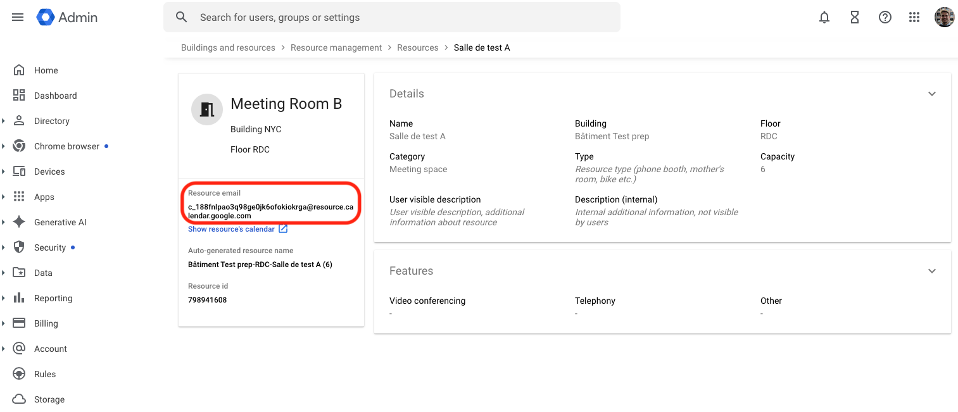This screenshot has height=412, width=958.
Task: Open pending tasks via hourglass icon
Action: pyautogui.click(x=854, y=17)
